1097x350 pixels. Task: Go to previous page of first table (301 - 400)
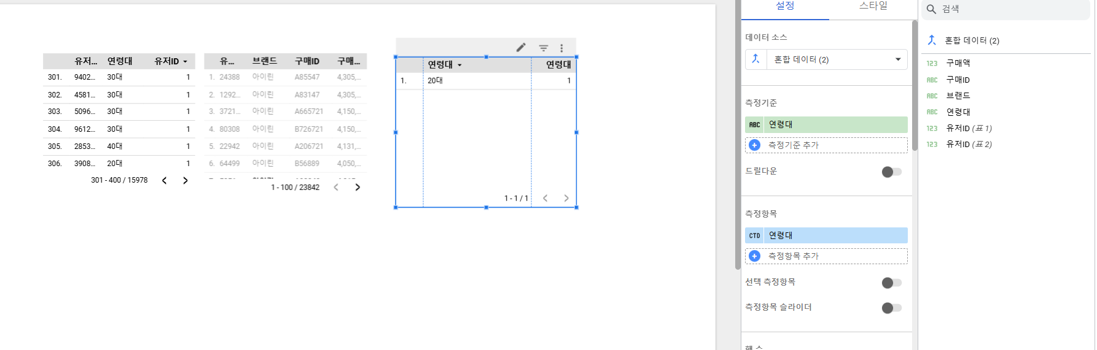point(164,180)
